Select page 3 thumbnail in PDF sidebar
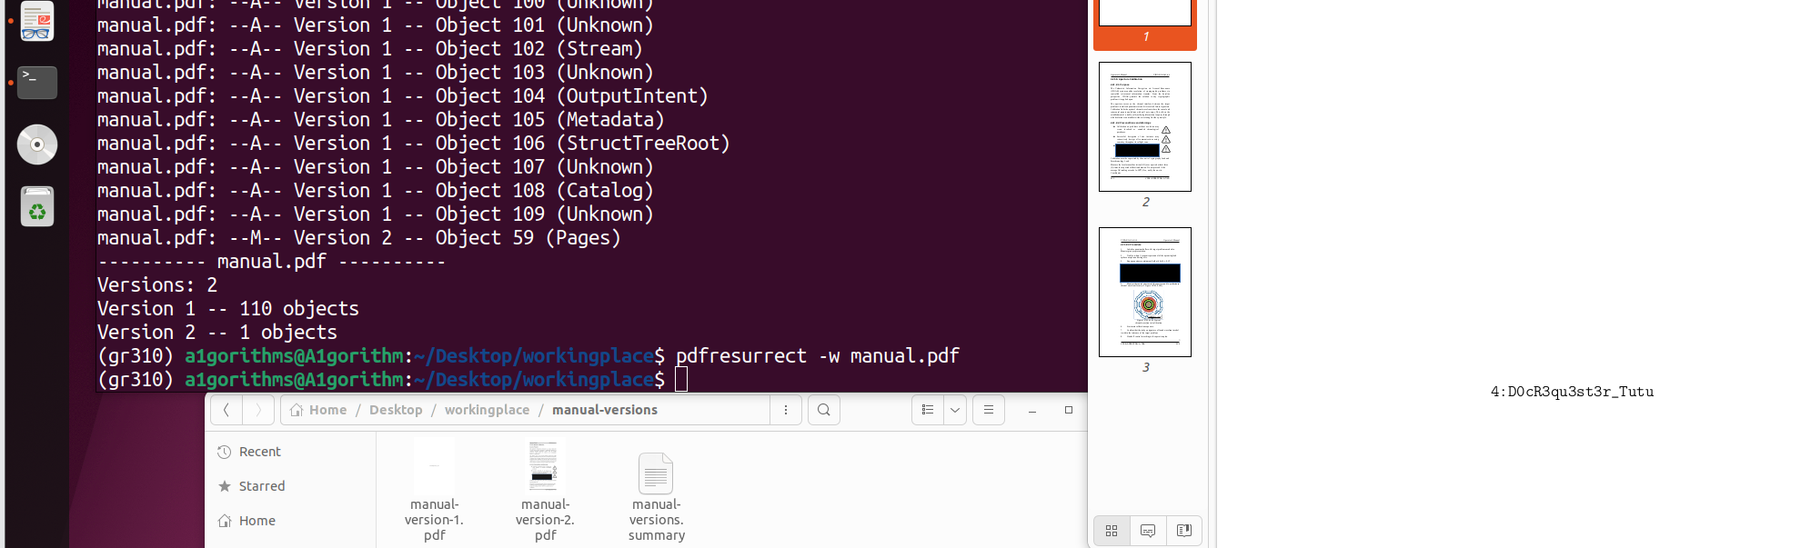Viewport: 1811px width, 548px height. pyautogui.click(x=1145, y=292)
